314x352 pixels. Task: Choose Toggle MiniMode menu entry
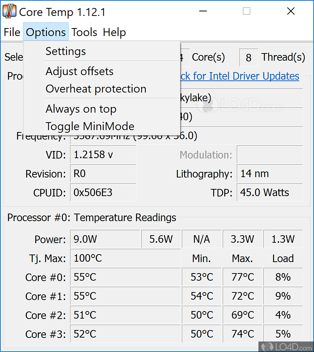[102, 126]
